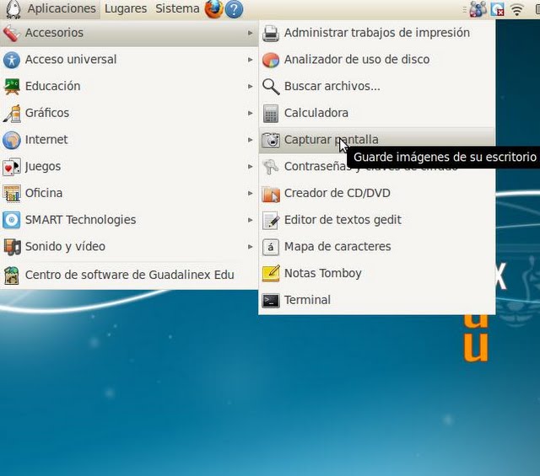Screen dimensions: 540x476
Task: Click the Sonido y vídeo media icon
Action: coord(12,248)
